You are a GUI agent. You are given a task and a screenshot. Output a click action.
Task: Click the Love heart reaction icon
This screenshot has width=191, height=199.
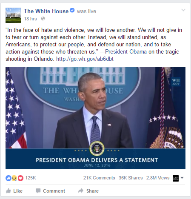20,178
